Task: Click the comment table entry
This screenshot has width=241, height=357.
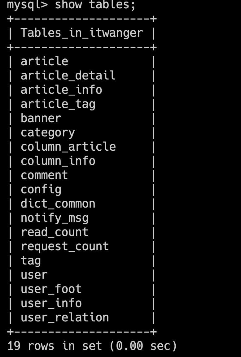Action: tap(44, 175)
